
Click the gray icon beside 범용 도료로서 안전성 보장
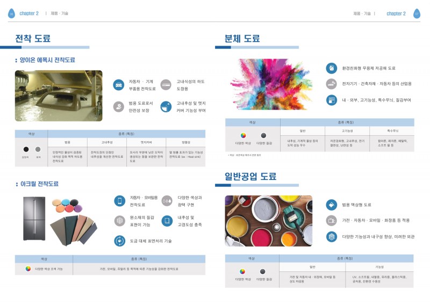click(x=118, y=106)
